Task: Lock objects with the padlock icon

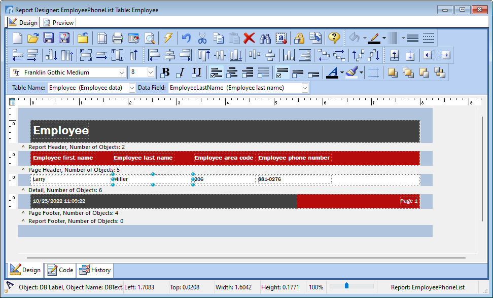Action: (299, 38)
